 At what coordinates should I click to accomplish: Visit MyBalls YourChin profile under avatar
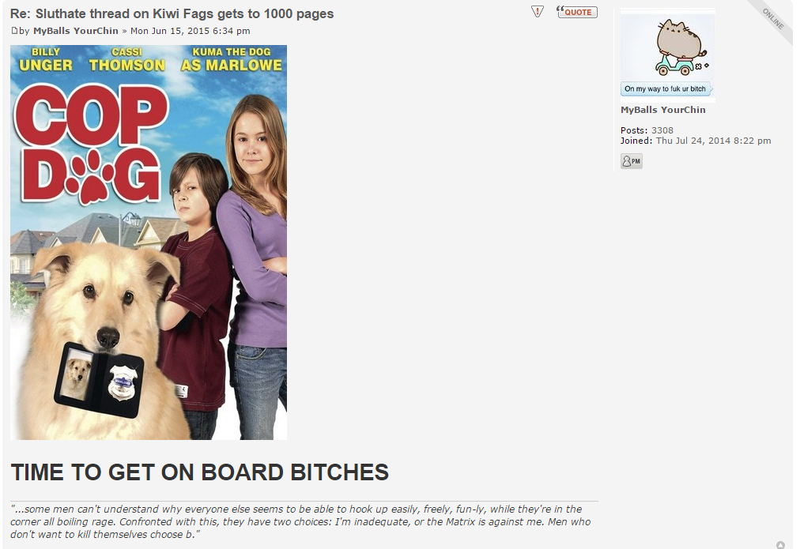pyautogui.click(x=662, y=110)
